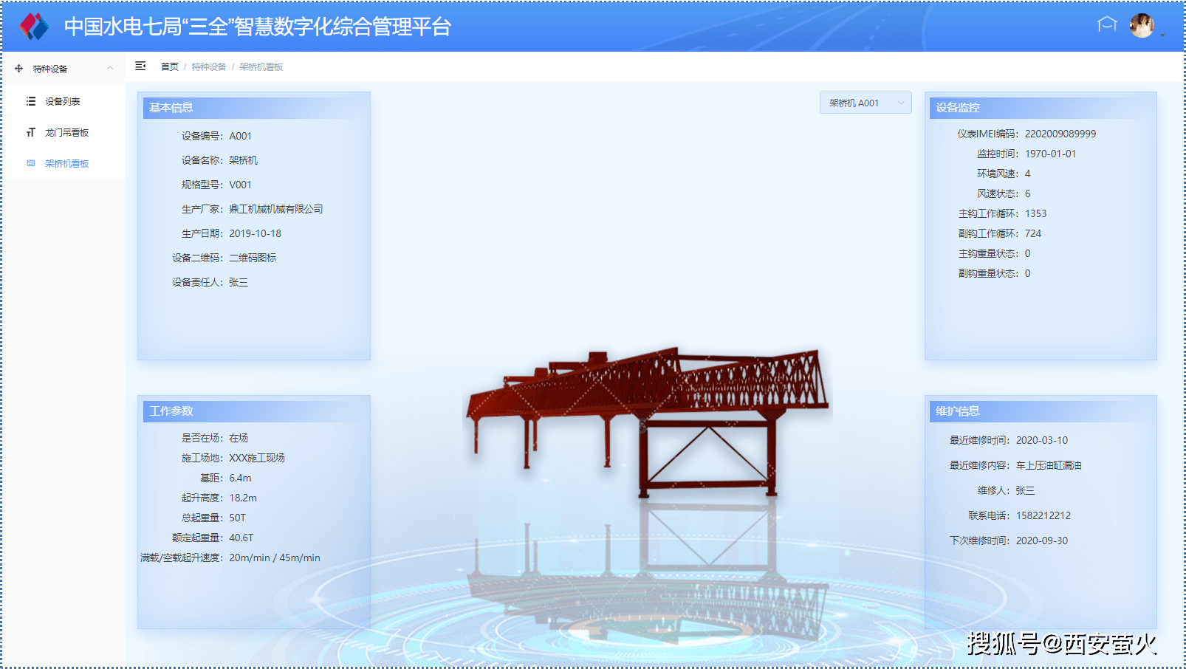
Task: Open the user avatar profile picture
Action: pos(1141,26)
